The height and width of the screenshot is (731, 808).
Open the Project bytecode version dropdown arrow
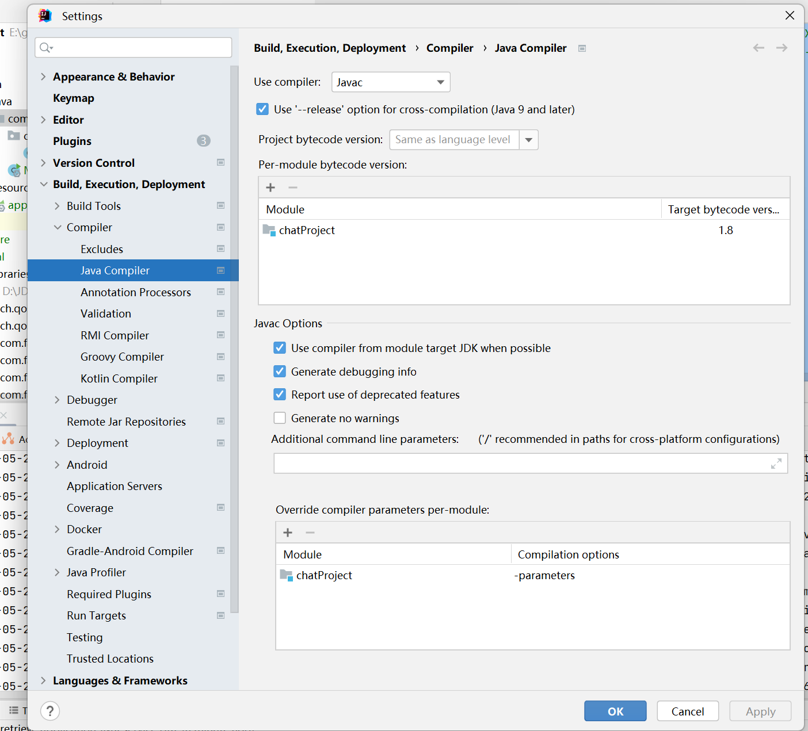528,140
